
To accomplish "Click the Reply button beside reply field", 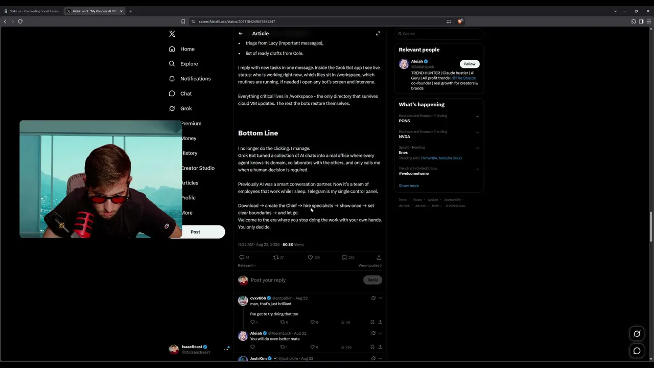I will [372, 280].
